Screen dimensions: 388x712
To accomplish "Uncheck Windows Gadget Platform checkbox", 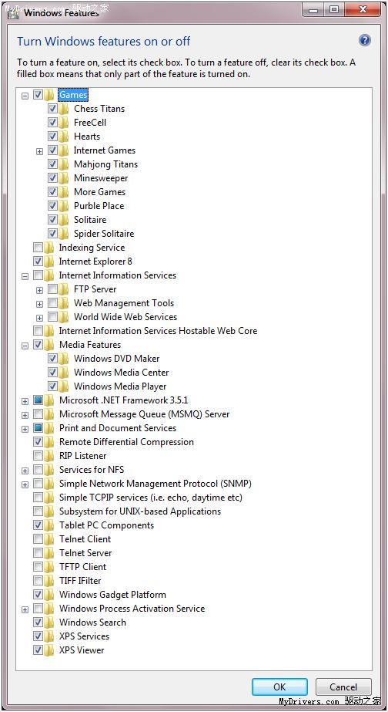I will [x=38, y=595].
